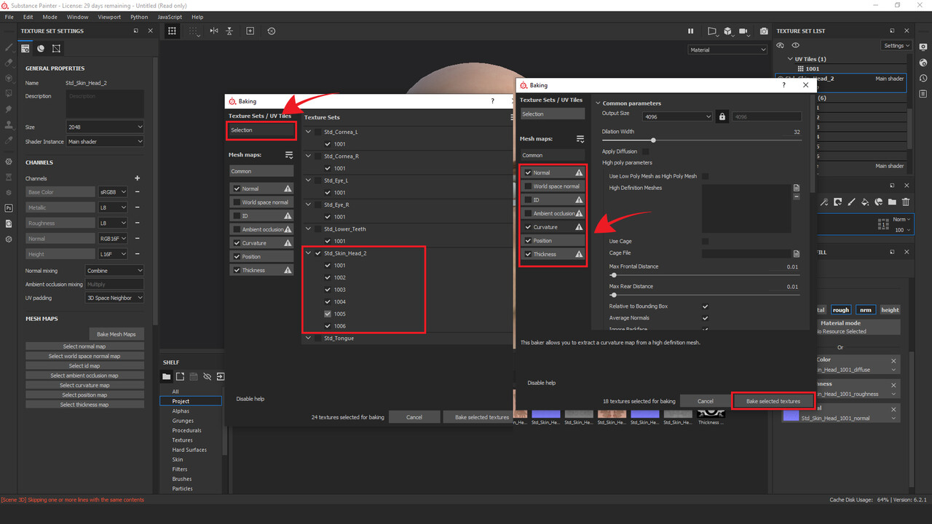Screen dimensions: 932x524
Task: Remove the Roughness channel
Action: [137, 223]
